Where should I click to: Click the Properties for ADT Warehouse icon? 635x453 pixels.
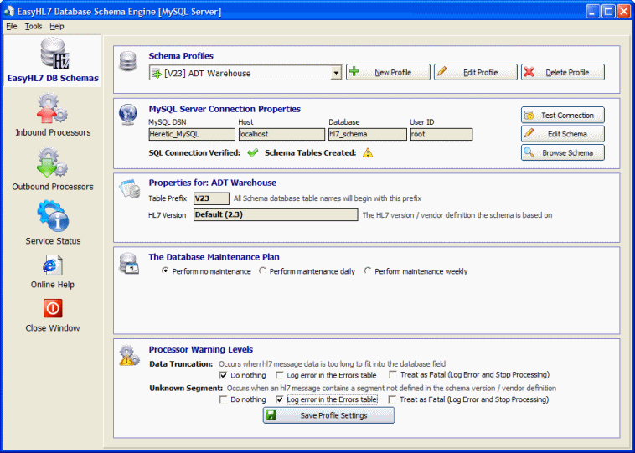click(x=129, y=189)
